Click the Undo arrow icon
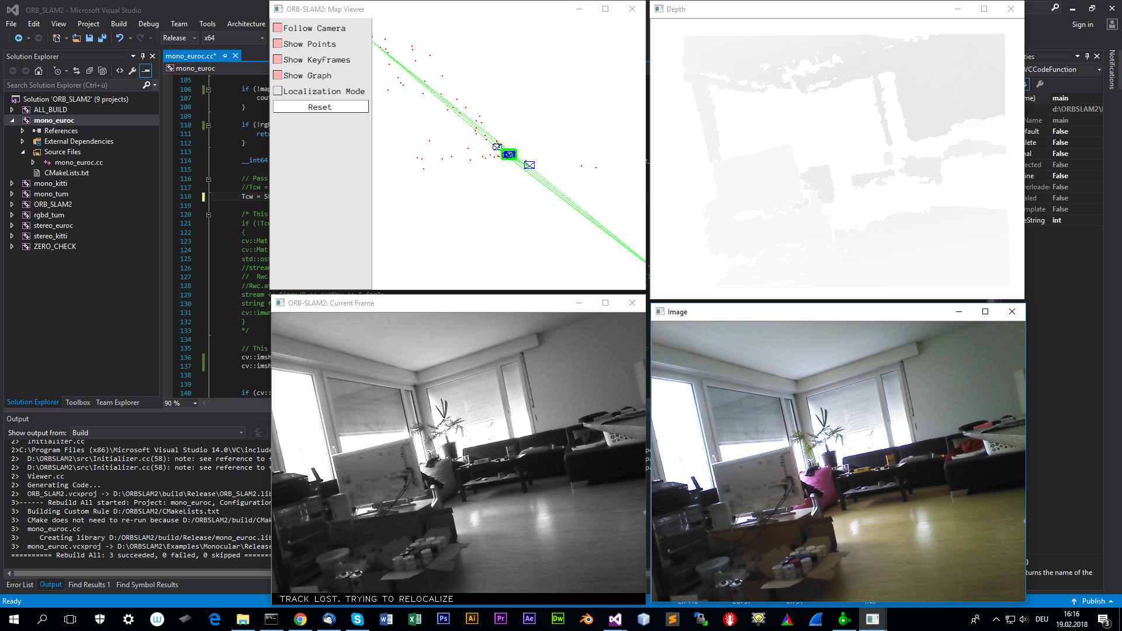Image resolution: width=1122 pixels, height=631 pixels. coord(119,38)
